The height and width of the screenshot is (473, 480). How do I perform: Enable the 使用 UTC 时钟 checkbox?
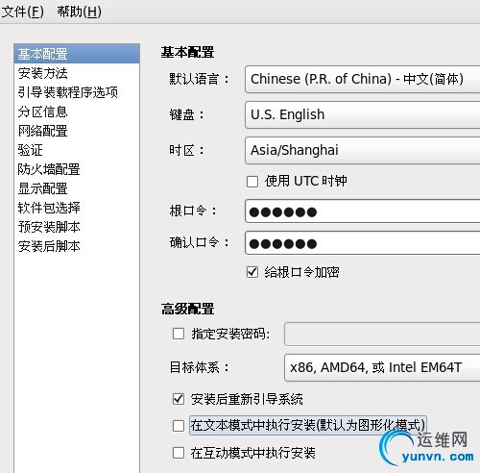[252, 182]
